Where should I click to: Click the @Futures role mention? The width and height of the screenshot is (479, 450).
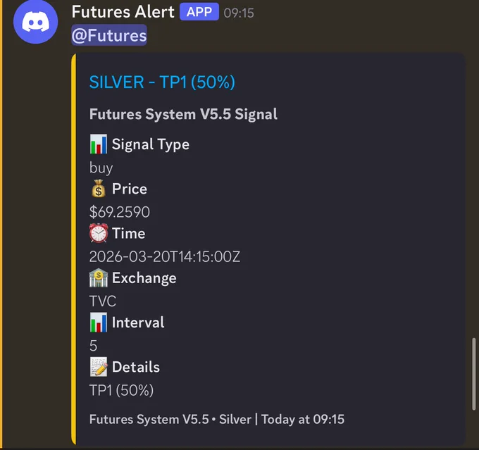pyautogui.click(x=109, y=35)
